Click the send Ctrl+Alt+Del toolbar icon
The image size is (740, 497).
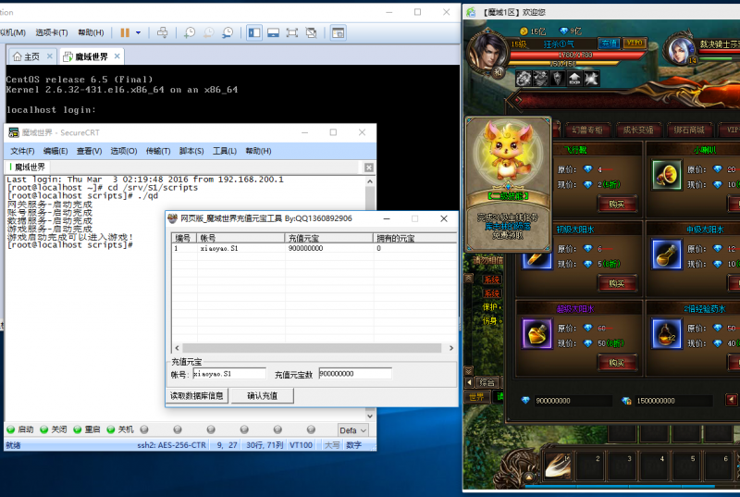tap(163, 32)
